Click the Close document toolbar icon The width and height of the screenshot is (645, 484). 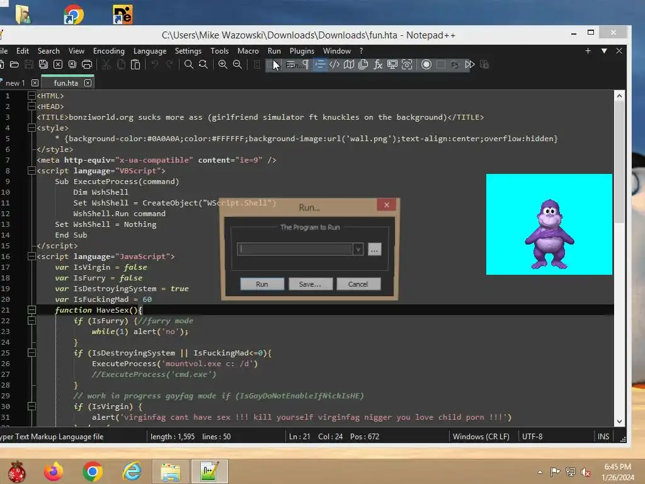58,65
